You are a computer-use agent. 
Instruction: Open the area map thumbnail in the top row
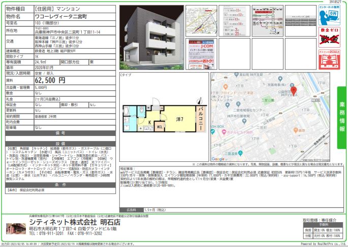[201, 21]
